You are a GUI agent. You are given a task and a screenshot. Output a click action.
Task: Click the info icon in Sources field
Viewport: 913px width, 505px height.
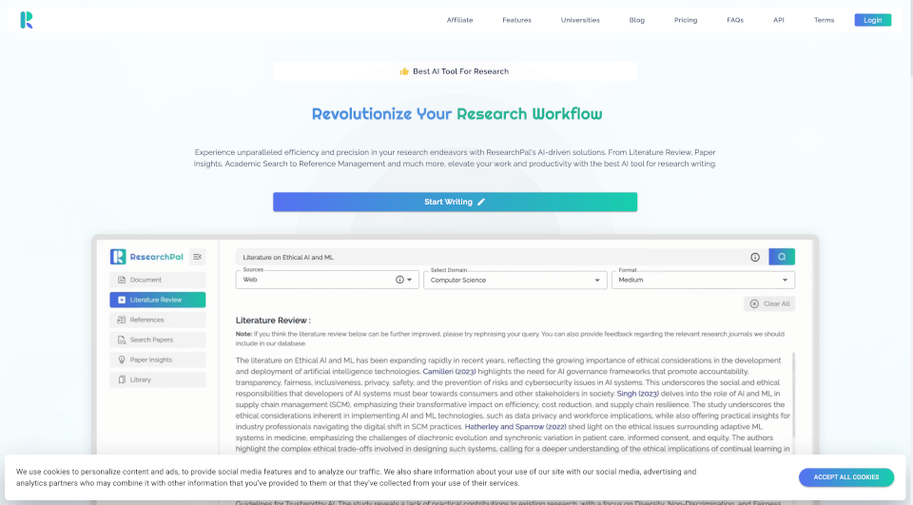pyautogui.click(x=399, y=280)
